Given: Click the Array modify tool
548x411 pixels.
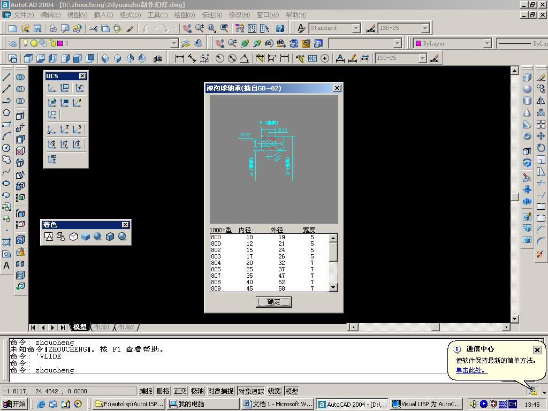Looking at the screenshot, I should 541,124.
